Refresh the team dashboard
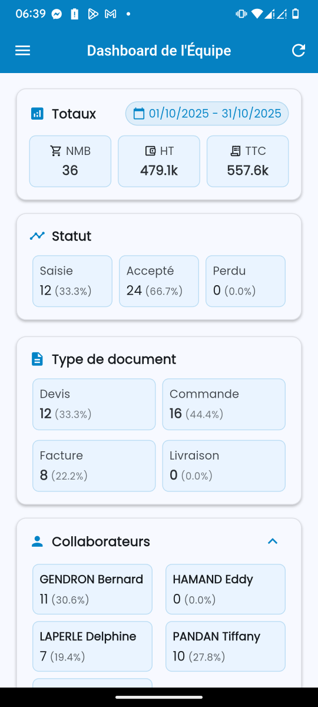 (299, 51)
